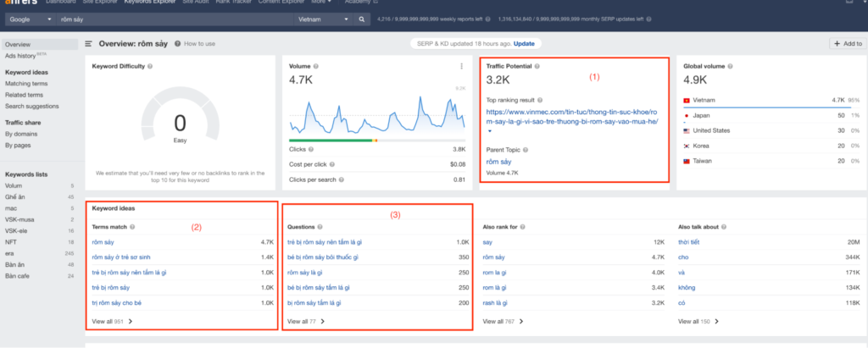Click help icon next to Cost per click
The image size is (868, 348).
click(332, 164)
